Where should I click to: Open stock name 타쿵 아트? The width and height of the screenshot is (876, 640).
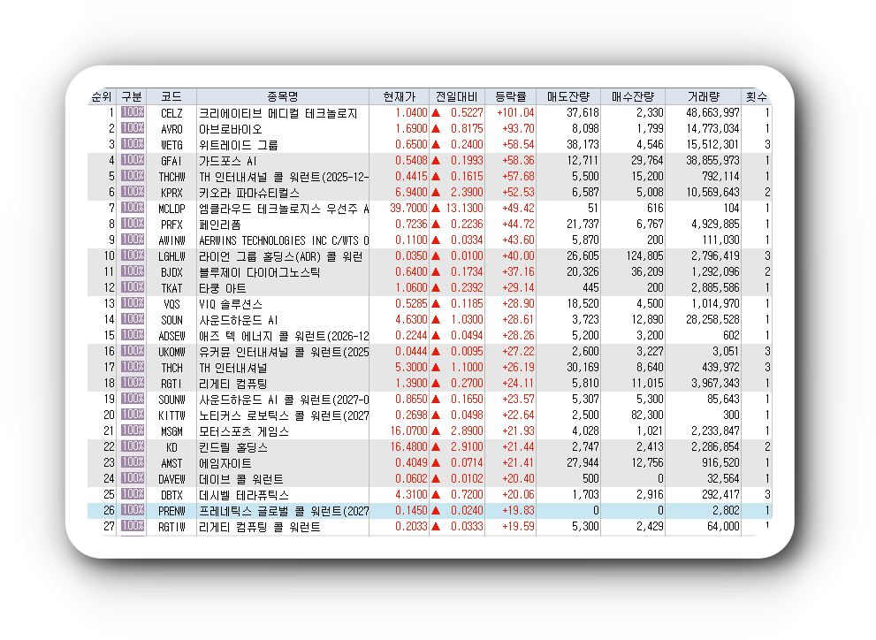click(x=223, y=288)
